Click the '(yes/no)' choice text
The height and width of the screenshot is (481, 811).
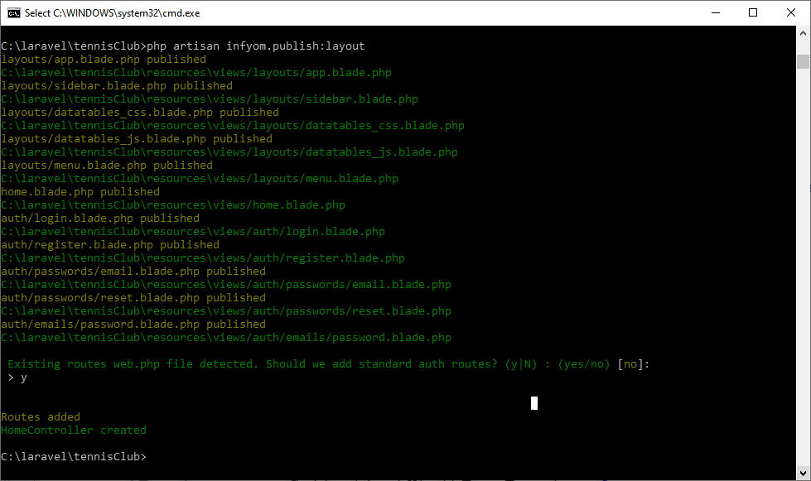(584, 363)
